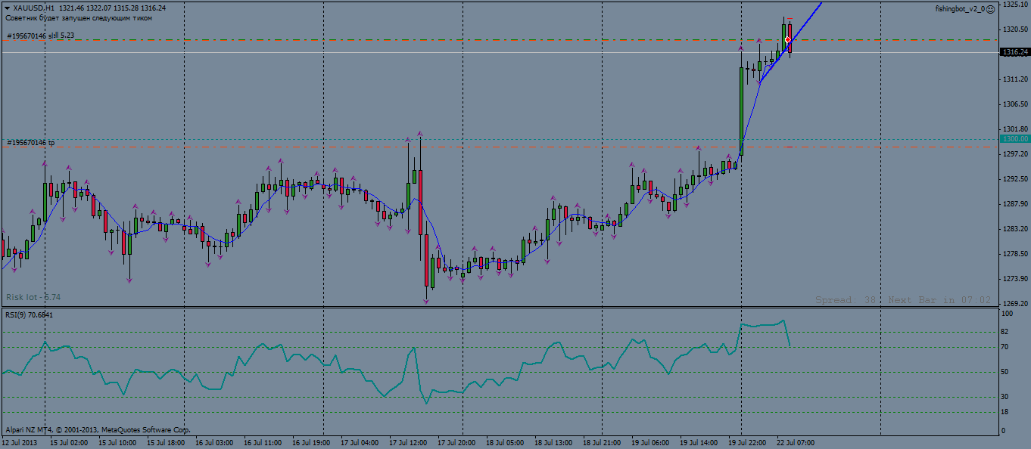Click the fishingbot_v2_0 smiley face icon
This screenshot has height=449, width=1031.
991,9
